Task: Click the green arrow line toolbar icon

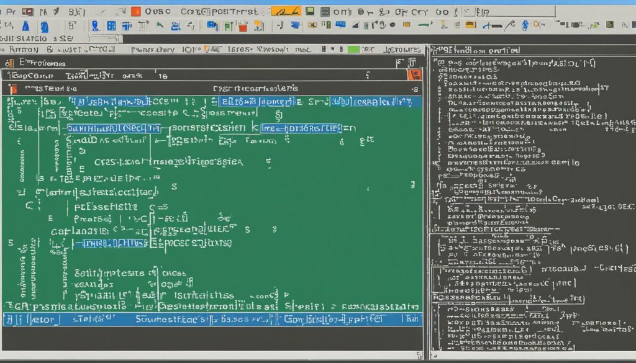Action: click(425, 25)
